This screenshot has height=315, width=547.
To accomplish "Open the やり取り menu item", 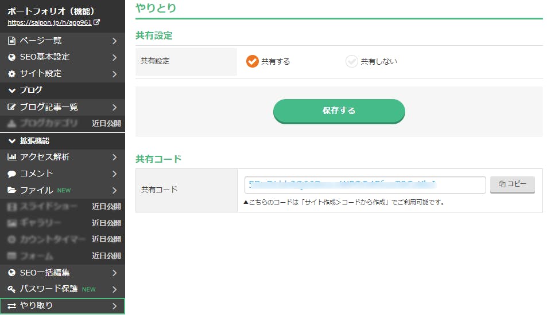I will coord(62,306).
